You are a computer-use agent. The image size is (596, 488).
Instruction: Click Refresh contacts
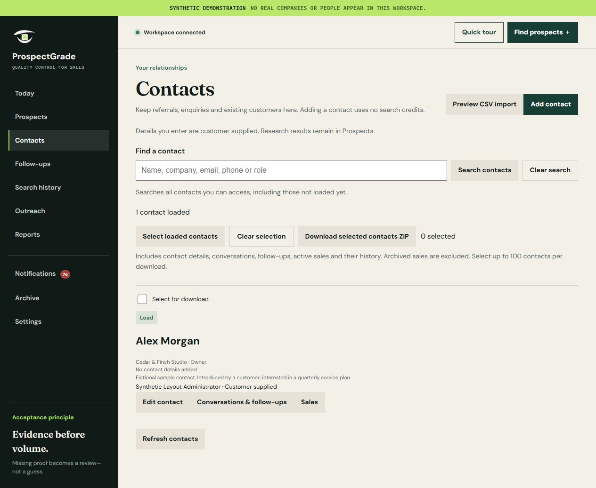[170, 439]
